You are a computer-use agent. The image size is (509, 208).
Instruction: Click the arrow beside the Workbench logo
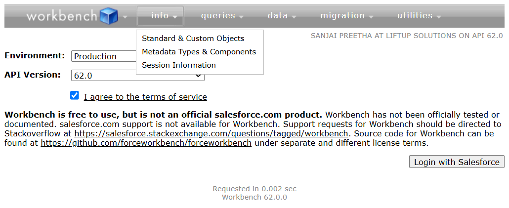125,17
